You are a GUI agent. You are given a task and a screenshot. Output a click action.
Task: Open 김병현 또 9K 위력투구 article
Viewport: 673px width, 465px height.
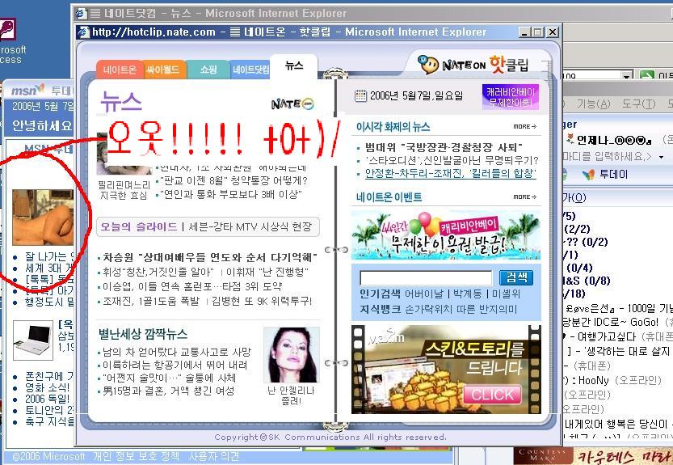(x=262, y=302)
